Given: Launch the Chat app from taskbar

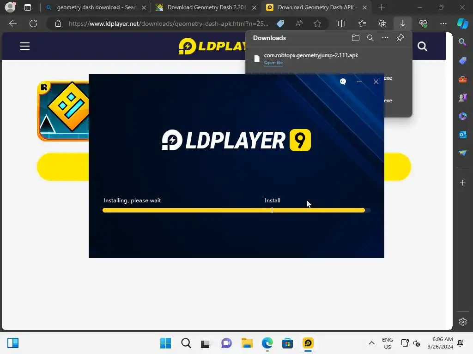Looking at the screenshot, I should point(226,343).
